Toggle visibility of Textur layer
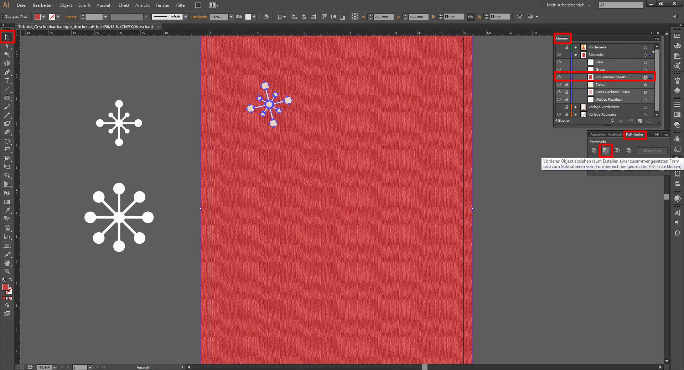Viewport: 684px width, 370px height. point(559,85)
